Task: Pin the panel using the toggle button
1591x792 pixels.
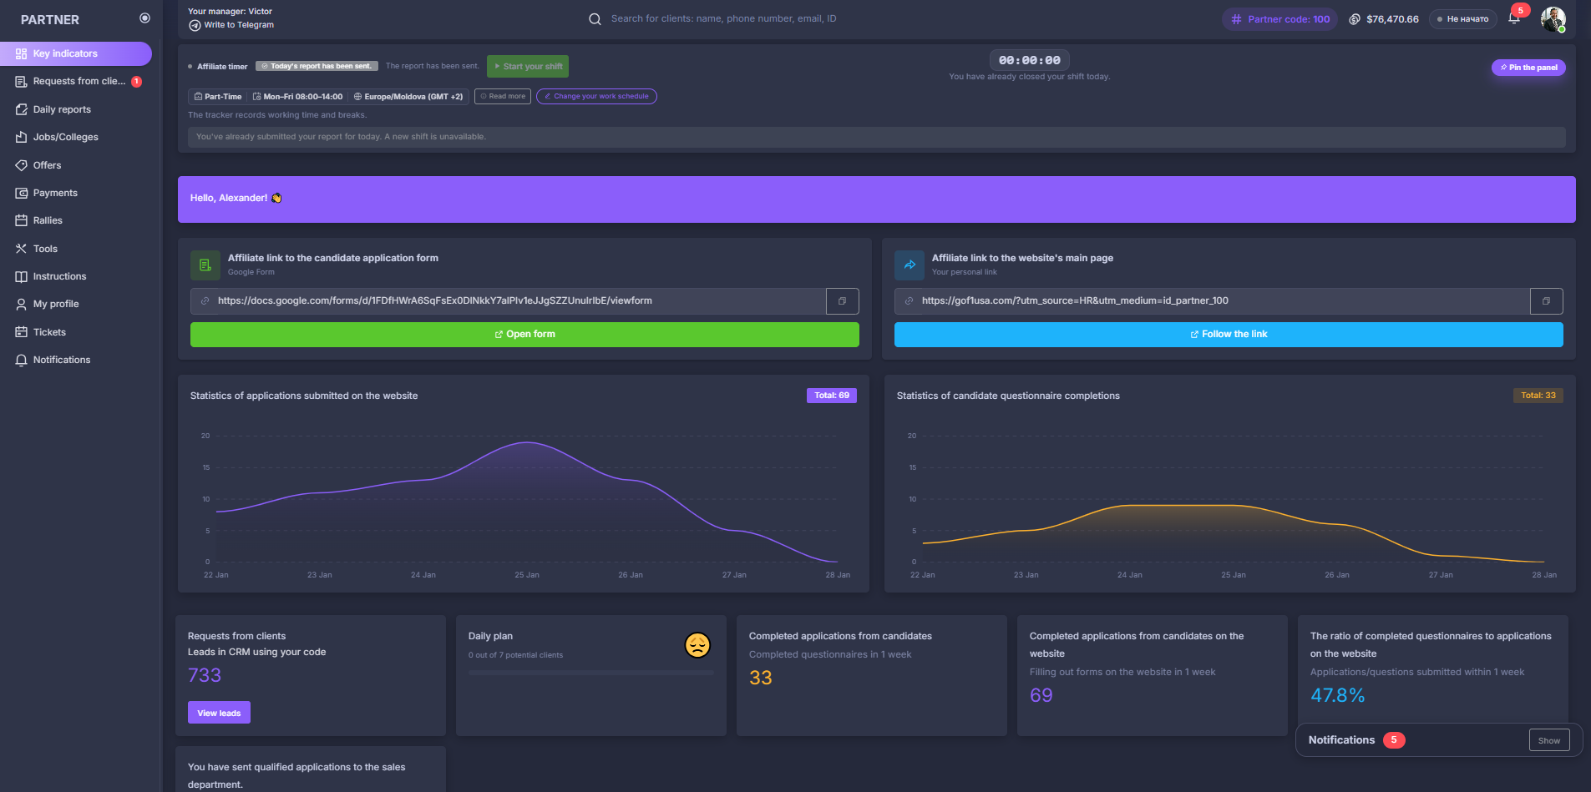Action: pos(1528,68)
